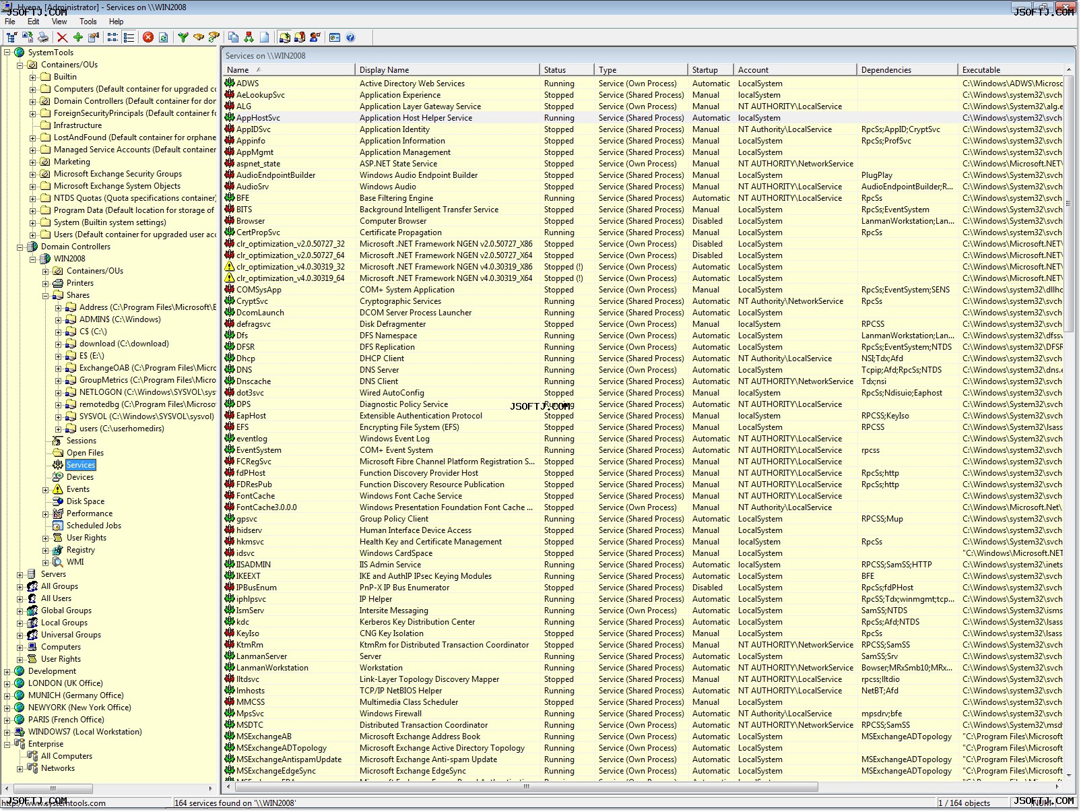Expand the Marketing container
The image size is (1081, 812).
[33, 162]
